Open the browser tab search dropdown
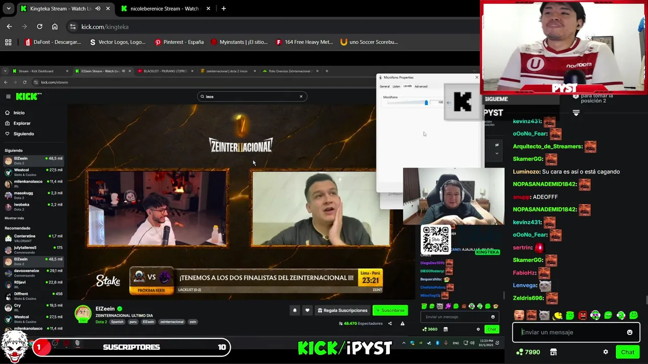Viewport: 648px width, 364px height. point(8,9)
